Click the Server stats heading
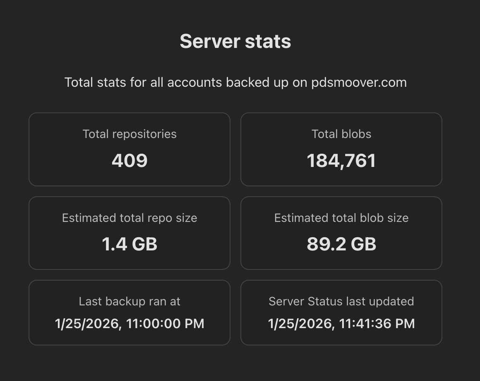The image size is (480, 381). coord(235,41)
